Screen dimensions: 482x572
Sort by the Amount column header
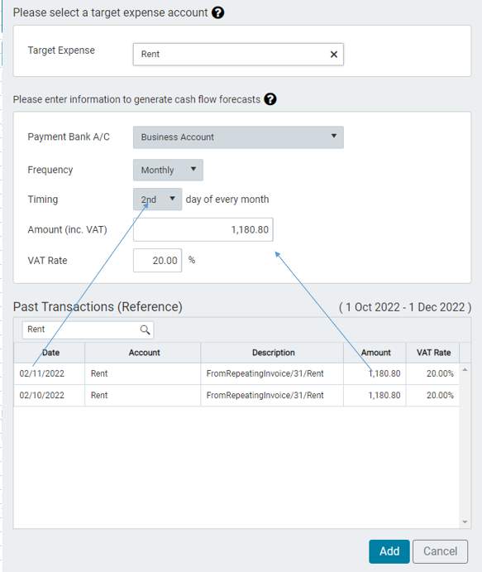click(375, 353)
